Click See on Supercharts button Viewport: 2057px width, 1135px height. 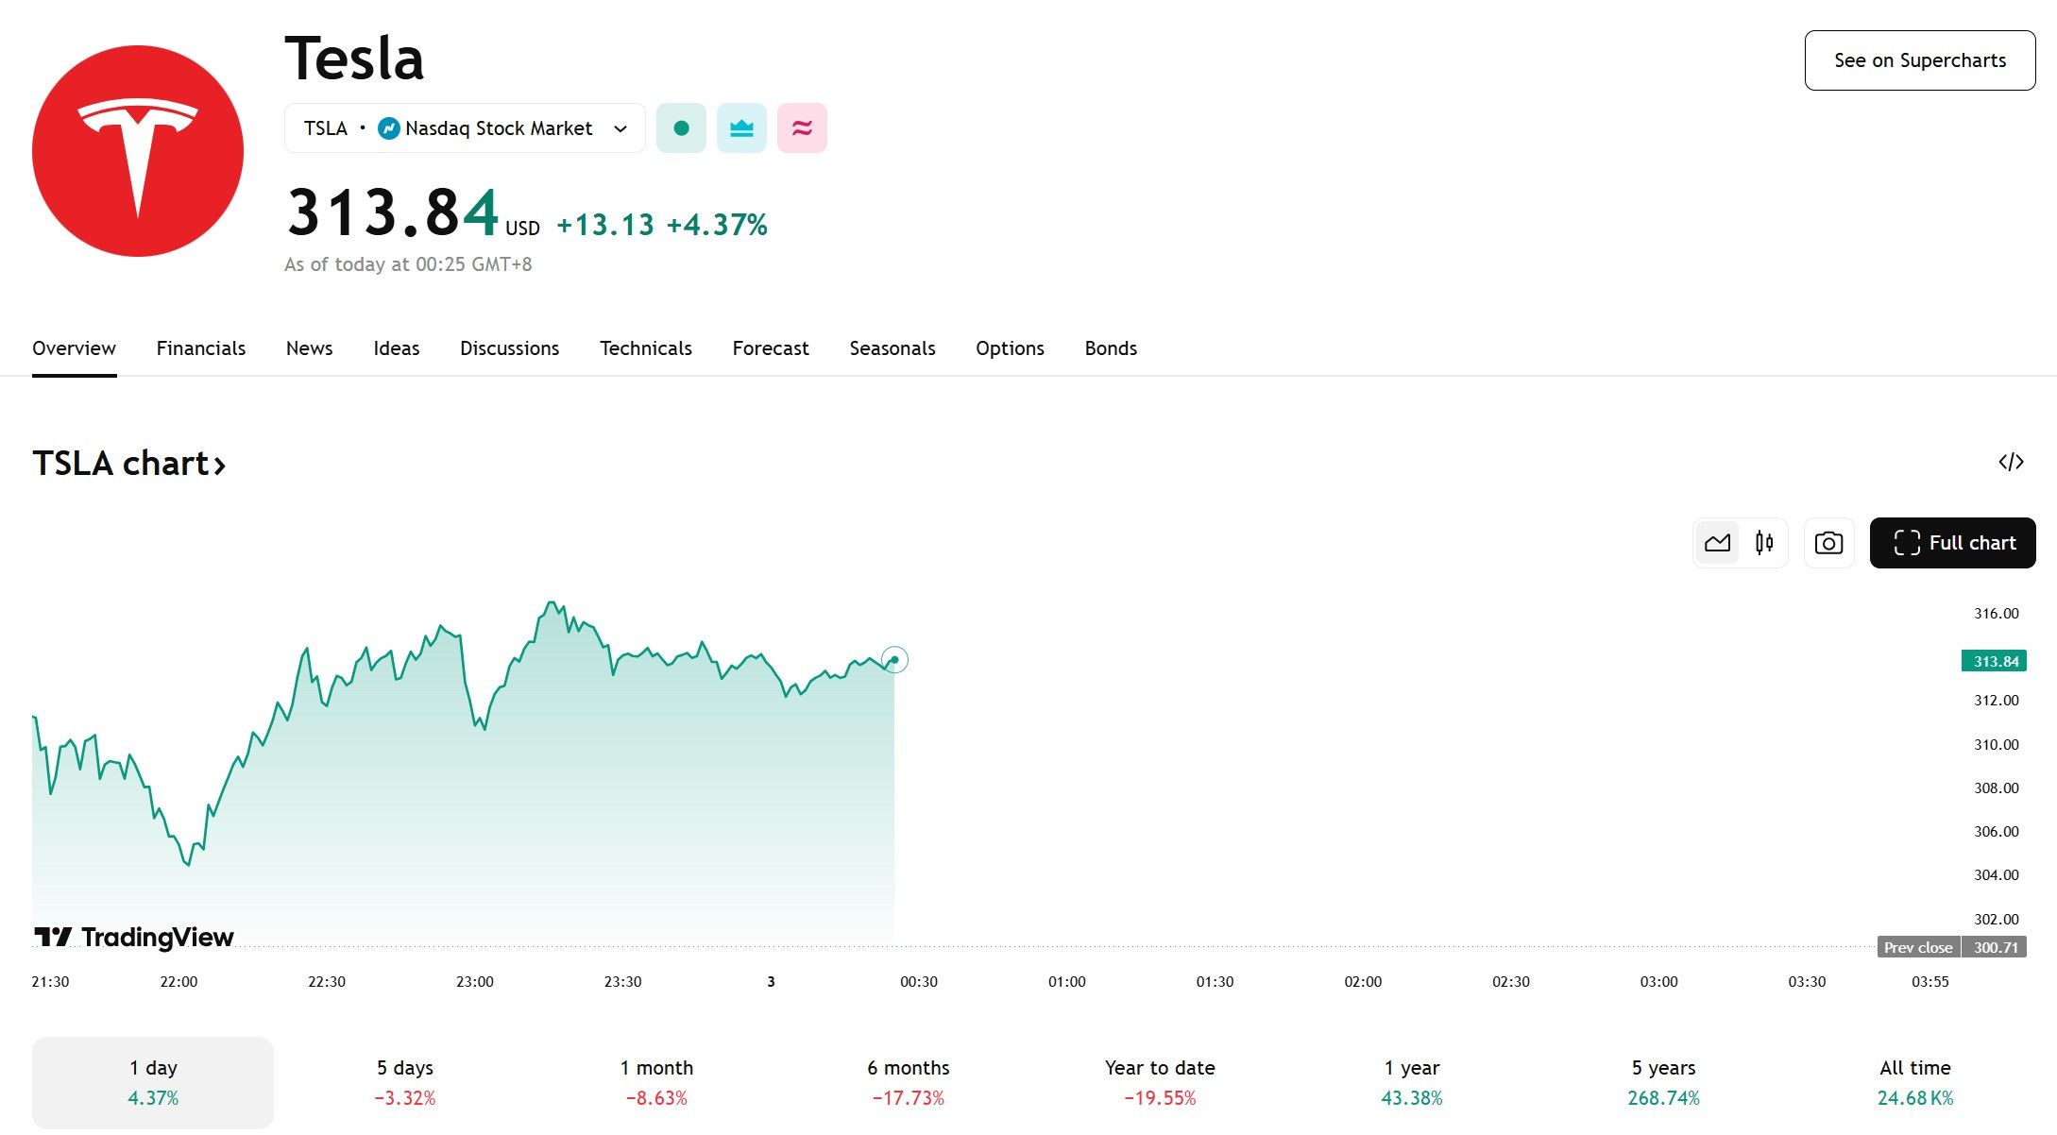[1920, 60]
